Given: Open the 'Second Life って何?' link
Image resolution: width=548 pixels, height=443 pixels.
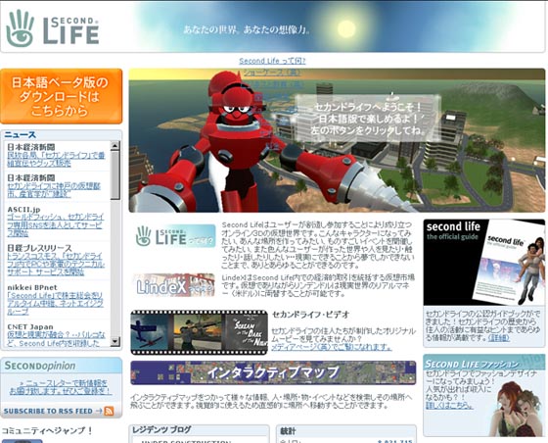Looking at the screenshot, I should 272,61.
